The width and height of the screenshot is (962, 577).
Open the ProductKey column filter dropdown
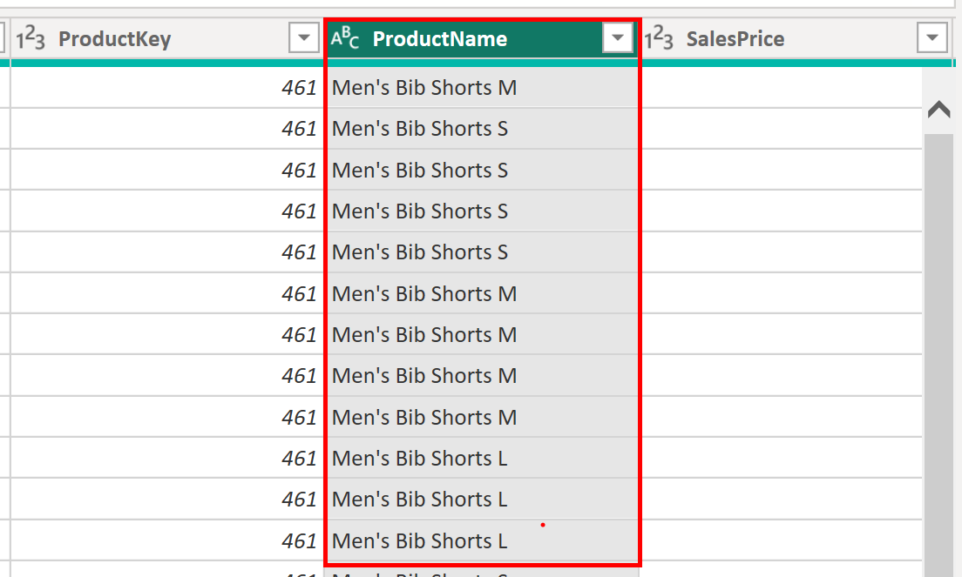pyautogui.click(x=303, y=38)
